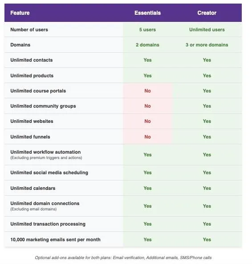
Task: Click the Unlimited contacts label
Action: click(32, 60)
